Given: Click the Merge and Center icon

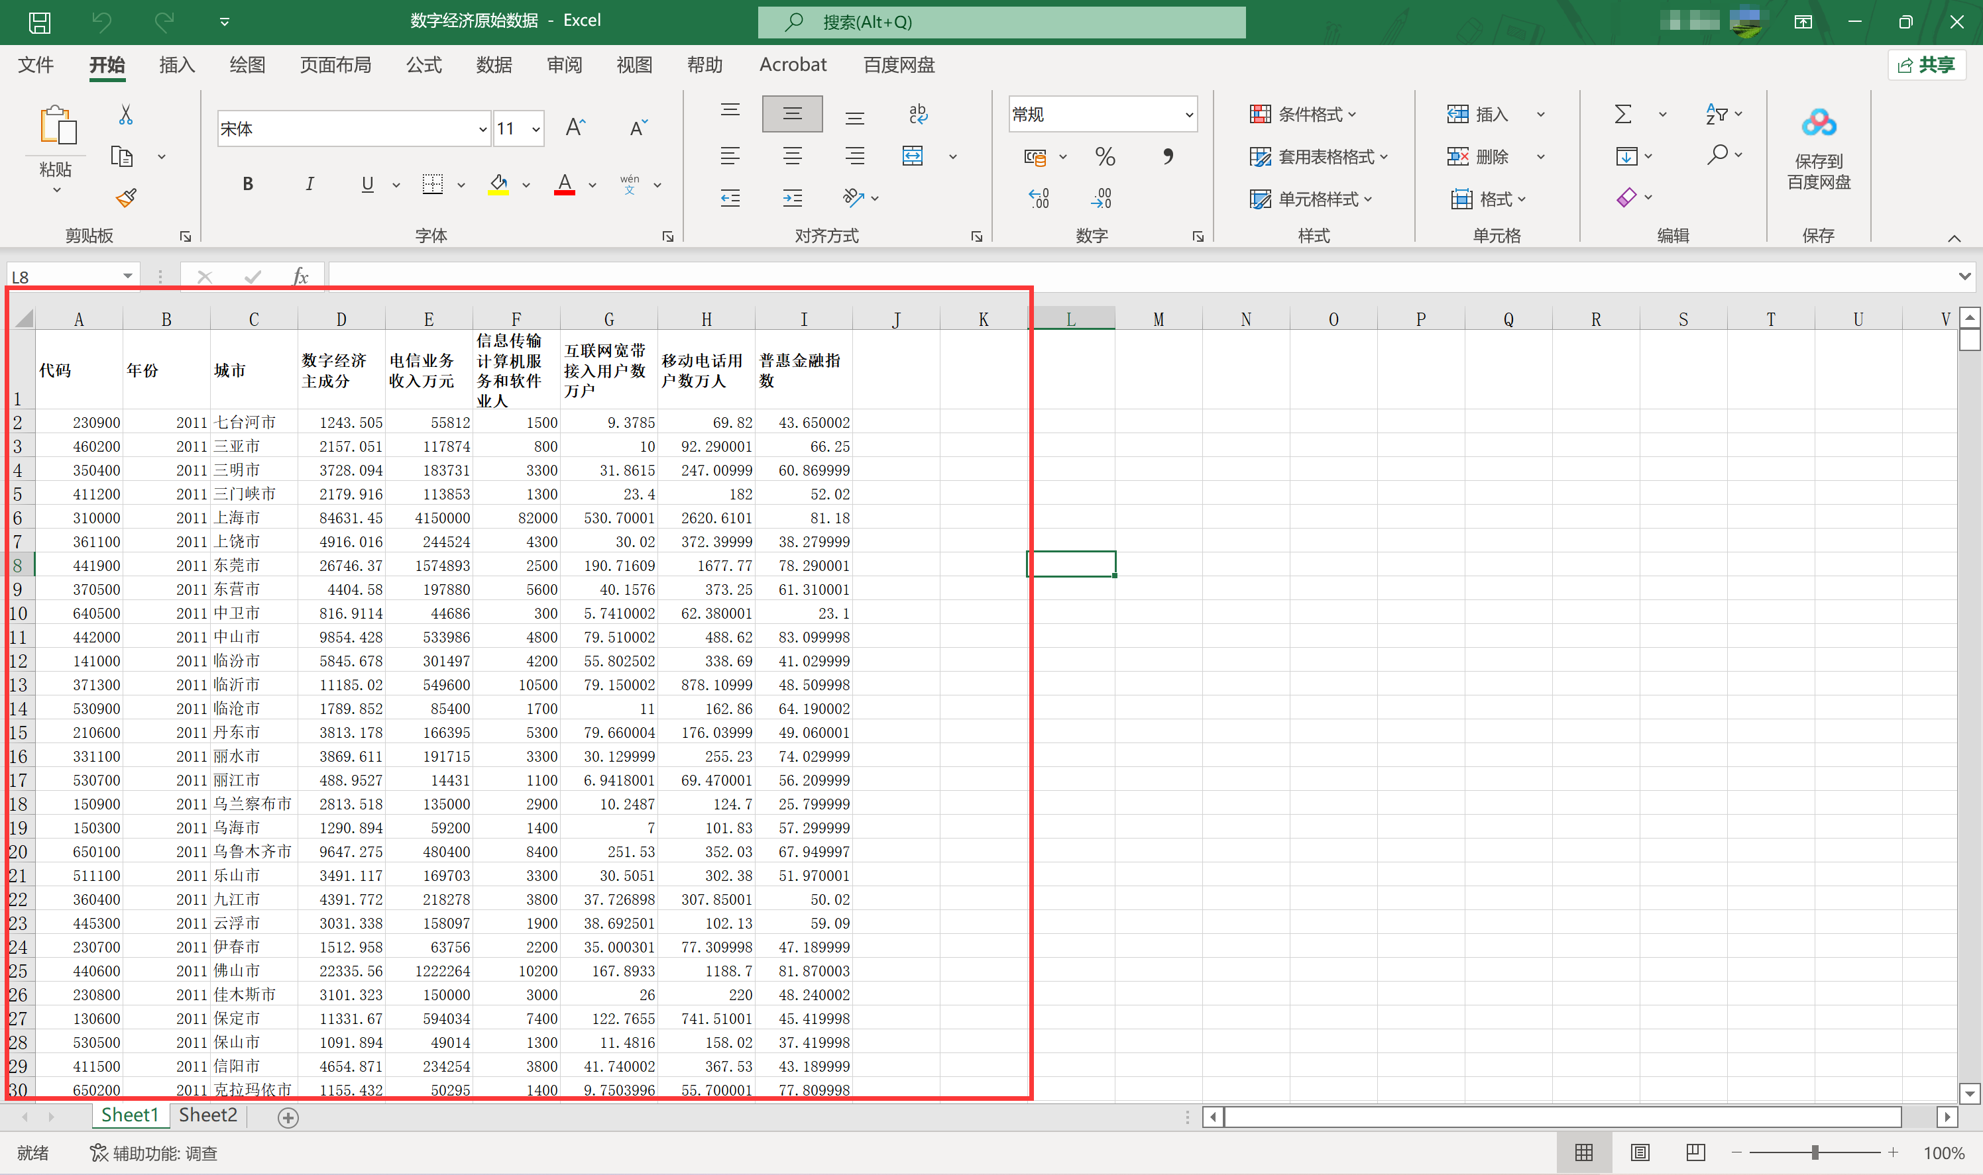Looking at the screenshot, I should click(x=913, y=155).
